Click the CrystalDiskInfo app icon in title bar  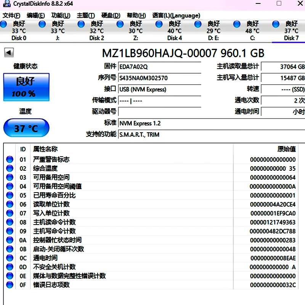click(x=7, y=3)
